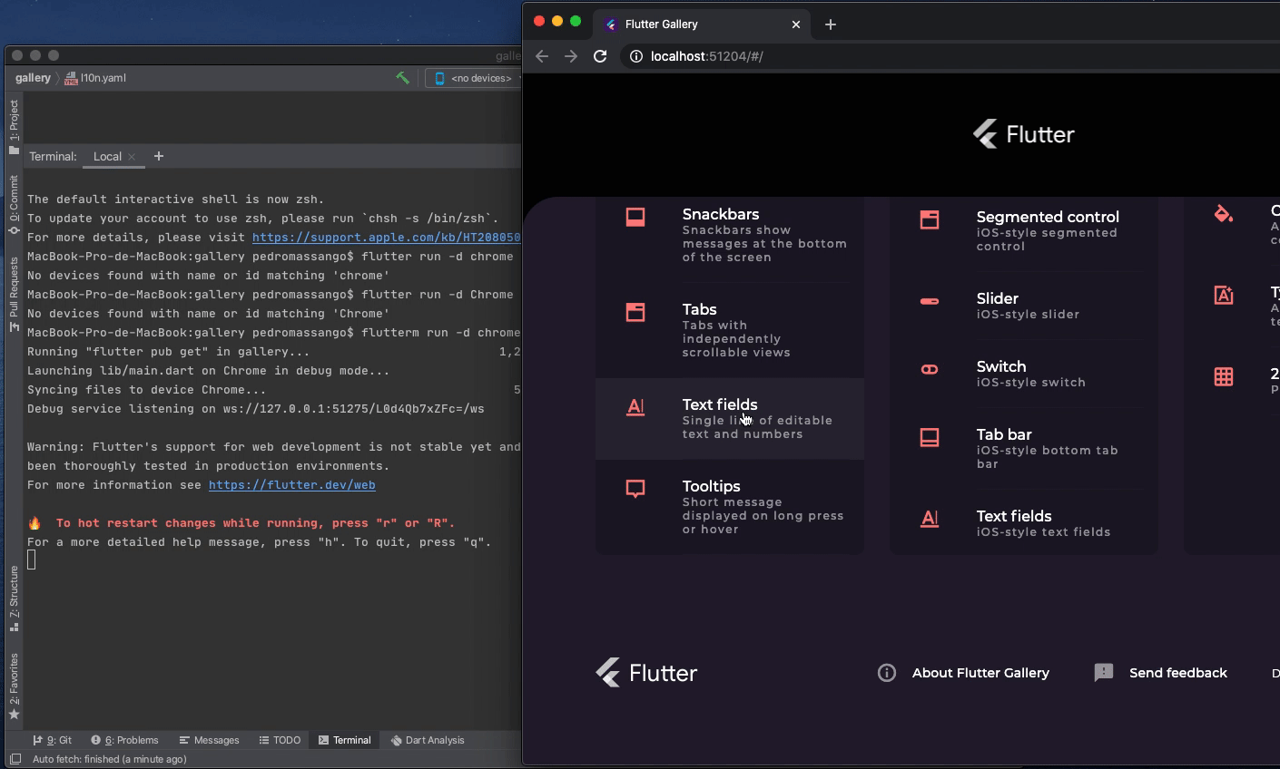
Task: Open the support.apple.com link in terminal
Action: 386,238
